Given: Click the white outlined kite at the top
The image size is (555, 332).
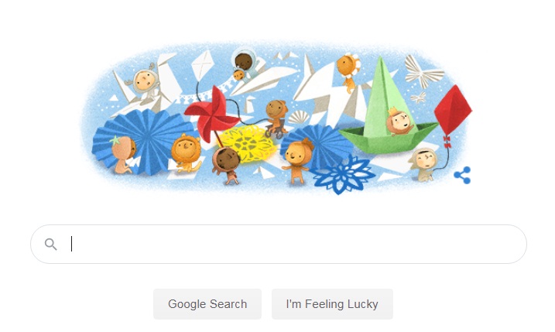Looking at the screenshot, I should click(202, 64).
